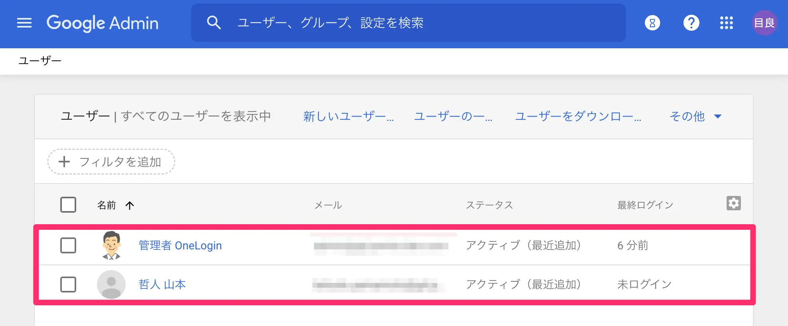Open the hourglass tasks icon
Viewport: 788px width, 326px height.
pyautogui.click(x=652, y=23)
